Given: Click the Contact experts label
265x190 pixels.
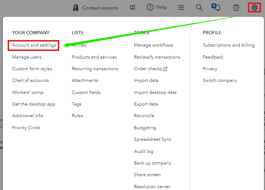Looking at the screenshot, I should [x=100, y=8].
